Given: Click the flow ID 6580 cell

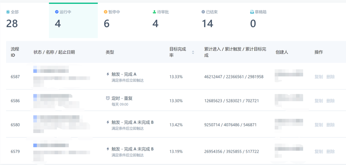Looking at the screenshot, I should 15,125.
